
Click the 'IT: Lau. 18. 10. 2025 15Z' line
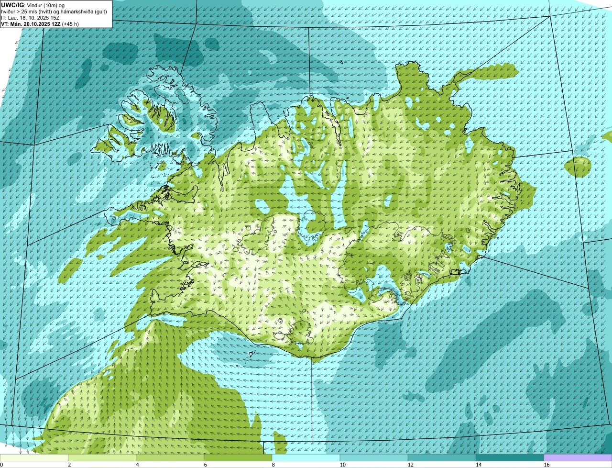coord(30,18)
